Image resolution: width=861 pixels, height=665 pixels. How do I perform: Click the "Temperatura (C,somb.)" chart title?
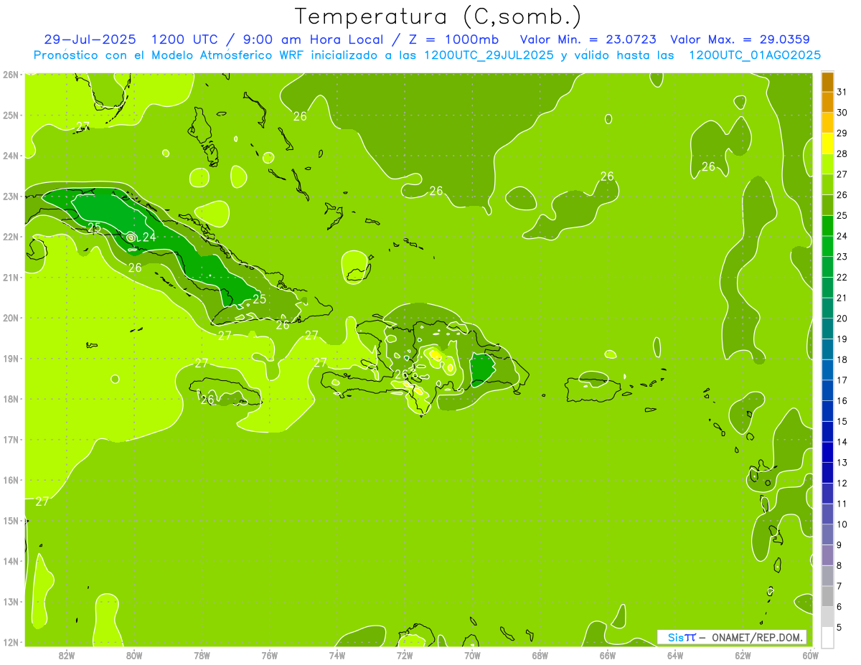(x=438, y=17)
